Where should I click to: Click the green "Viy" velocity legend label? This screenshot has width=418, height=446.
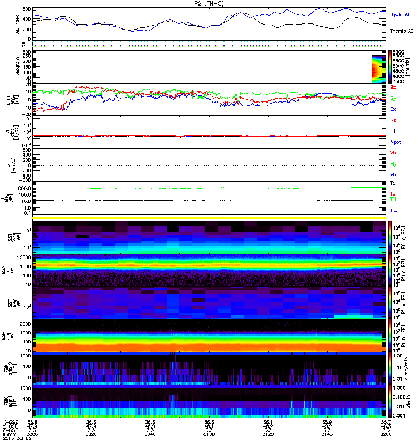pos(393,164)
